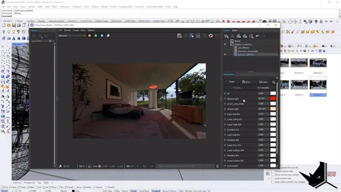Open the VFB Render menu
This screenshot has width=341, height=192.
click(x=67, y=30)
